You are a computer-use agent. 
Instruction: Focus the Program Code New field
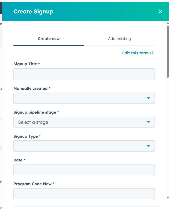[x=84, y=194]
